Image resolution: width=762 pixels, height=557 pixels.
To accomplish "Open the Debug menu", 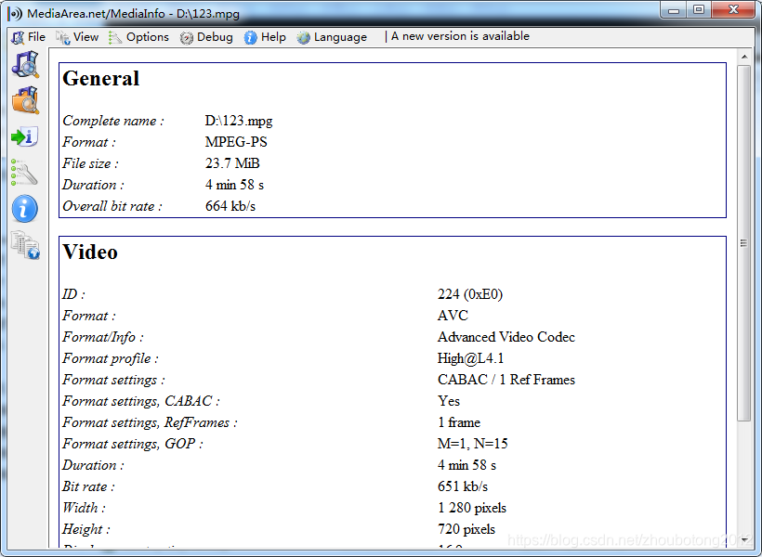I will [206, 37].
